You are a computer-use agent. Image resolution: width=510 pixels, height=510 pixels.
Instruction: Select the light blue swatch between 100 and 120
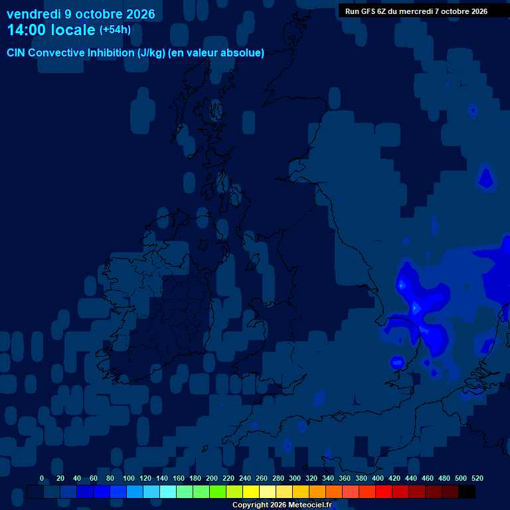(135, 491)
